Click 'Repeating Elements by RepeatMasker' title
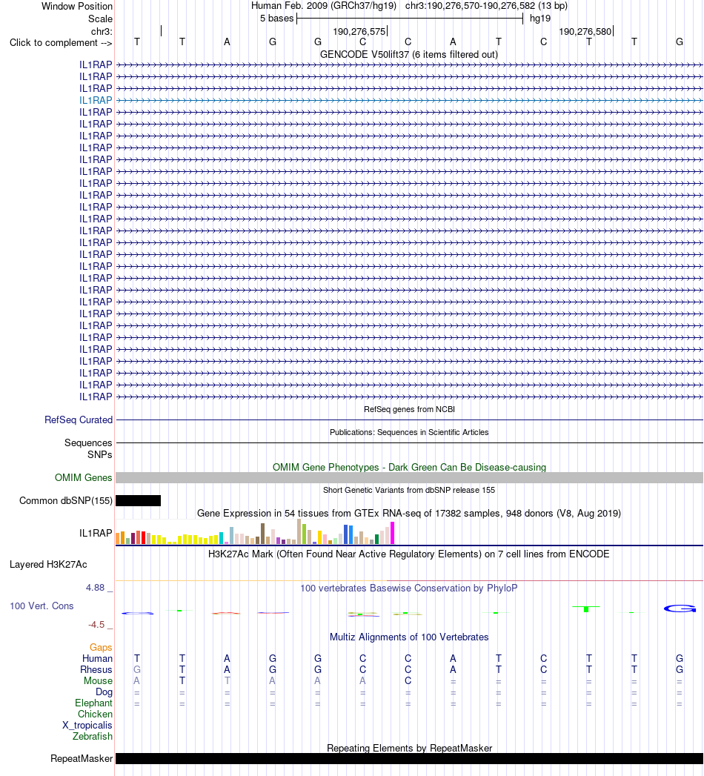The image size is (704, 776). (x=409, y=749)
